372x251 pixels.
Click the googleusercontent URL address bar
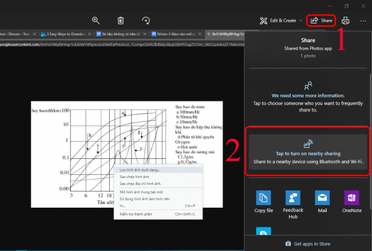(122, 45)
